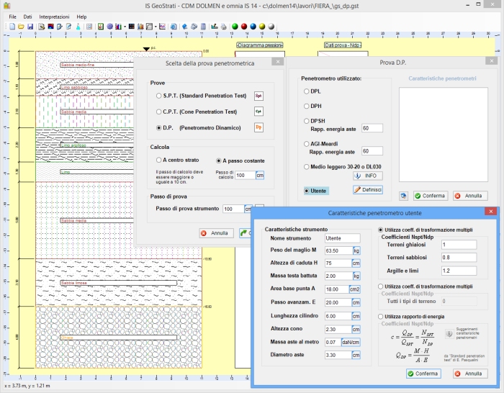Click the Spt icon beside S.P.T. option
Image resolution: width=504 pixels, height=393 pixels.
[258, 96]
